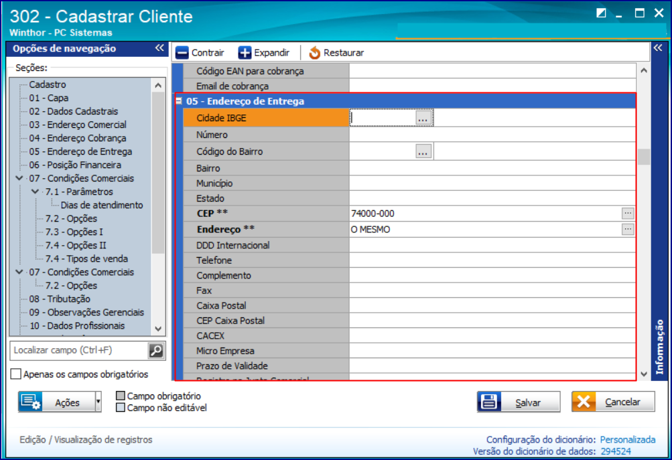Select 7.4 - Opções II item
672x460 pixels.
click(76, 245)
